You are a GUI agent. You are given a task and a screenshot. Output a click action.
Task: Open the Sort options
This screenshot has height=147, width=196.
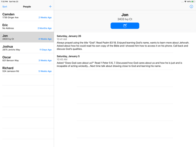[5, 7]
